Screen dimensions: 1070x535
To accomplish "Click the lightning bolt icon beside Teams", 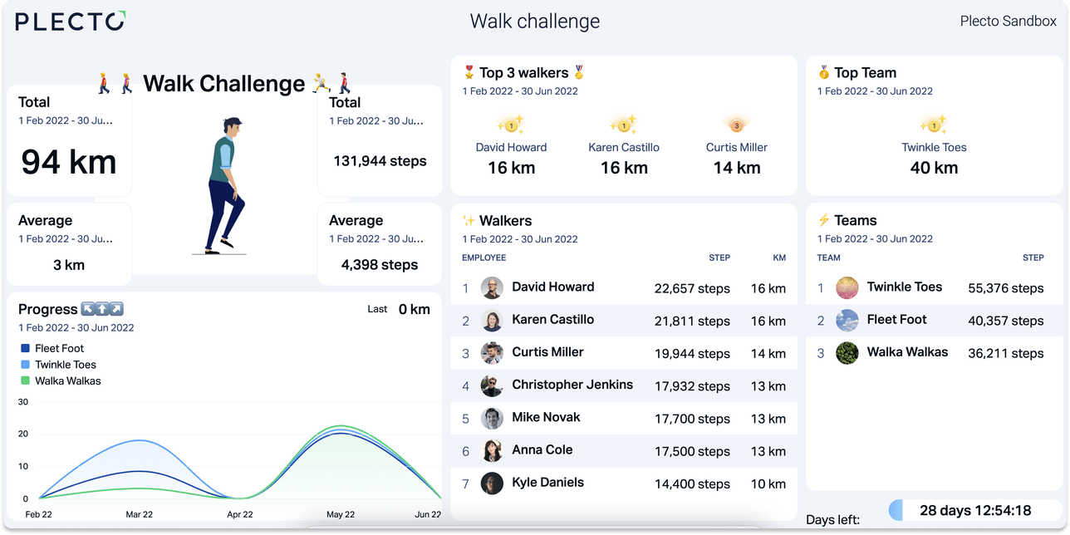I will point(824,220).
